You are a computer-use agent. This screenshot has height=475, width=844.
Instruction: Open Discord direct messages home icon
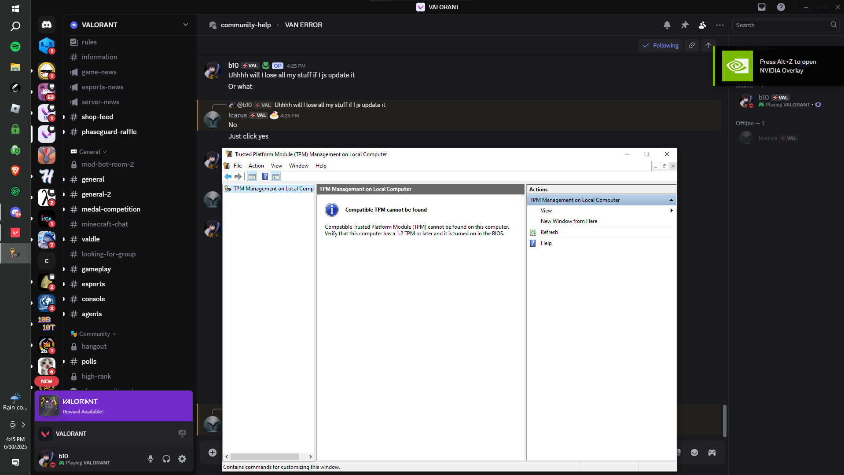47,25
